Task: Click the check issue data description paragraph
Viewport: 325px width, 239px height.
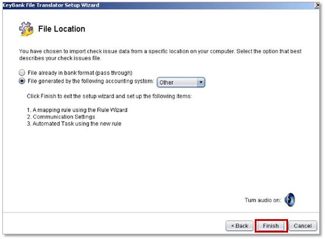Action: point(160,54)
